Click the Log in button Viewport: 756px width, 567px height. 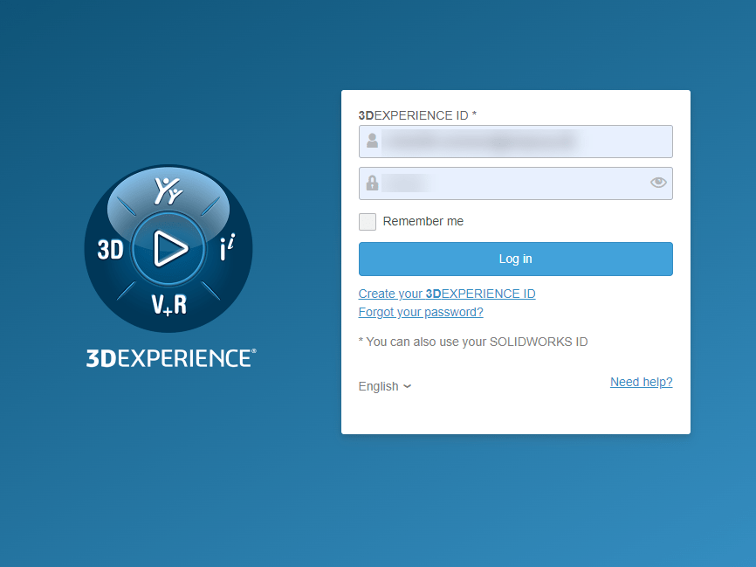[515, 259]
